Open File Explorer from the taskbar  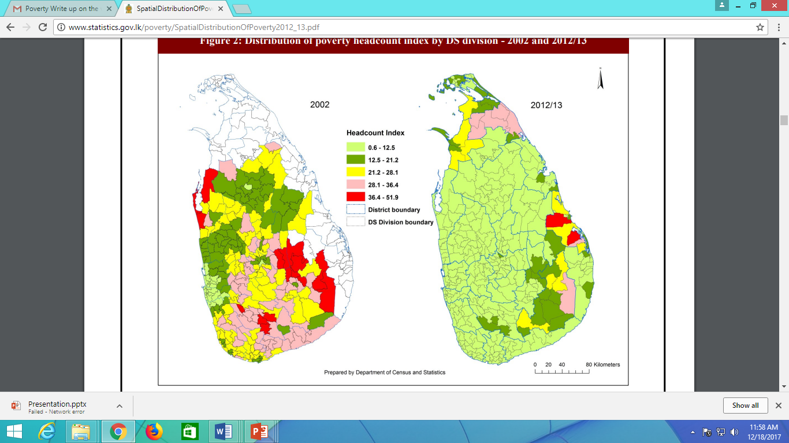coord(81,431)
